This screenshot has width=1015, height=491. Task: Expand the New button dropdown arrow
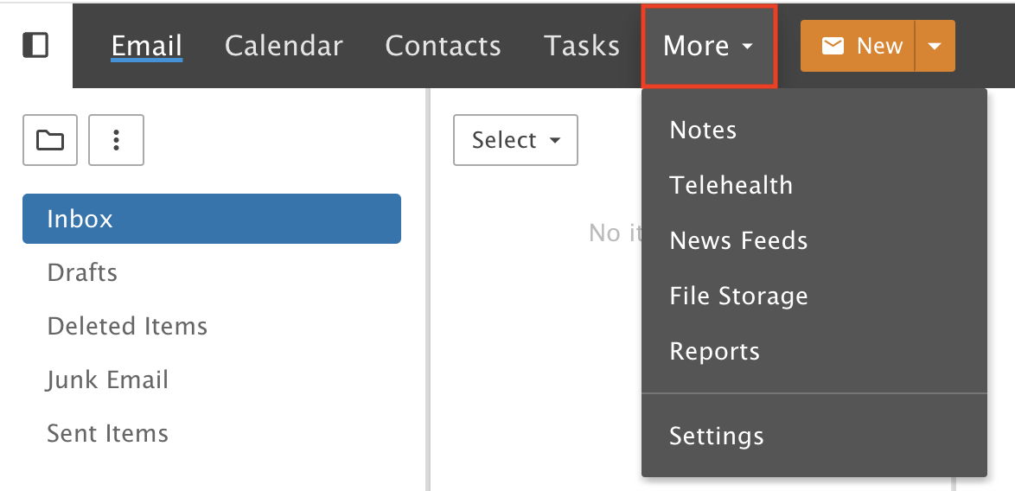934,46
